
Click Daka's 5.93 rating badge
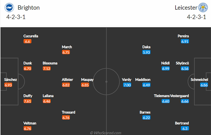(x=146, y=52)
